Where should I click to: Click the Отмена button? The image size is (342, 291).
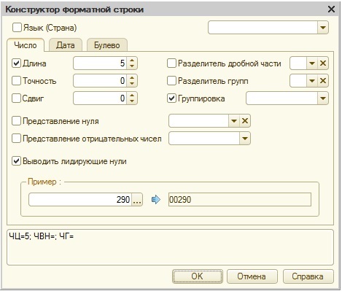pos(252,276)
